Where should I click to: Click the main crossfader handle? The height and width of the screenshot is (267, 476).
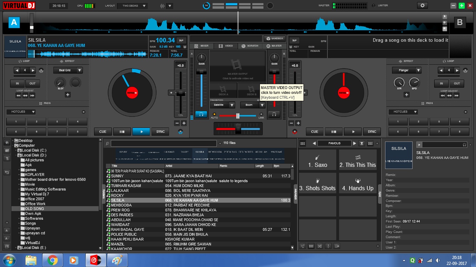pyautogui.click(x=238, y=129)
